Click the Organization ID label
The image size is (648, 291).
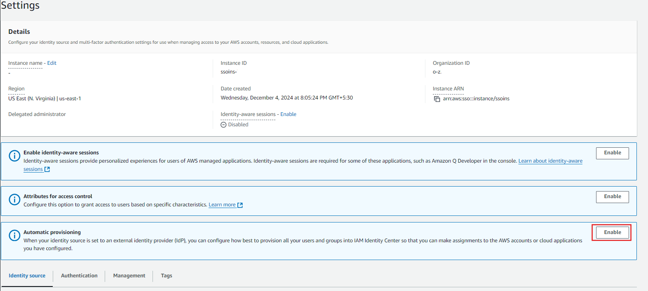(x=451, y=63)
